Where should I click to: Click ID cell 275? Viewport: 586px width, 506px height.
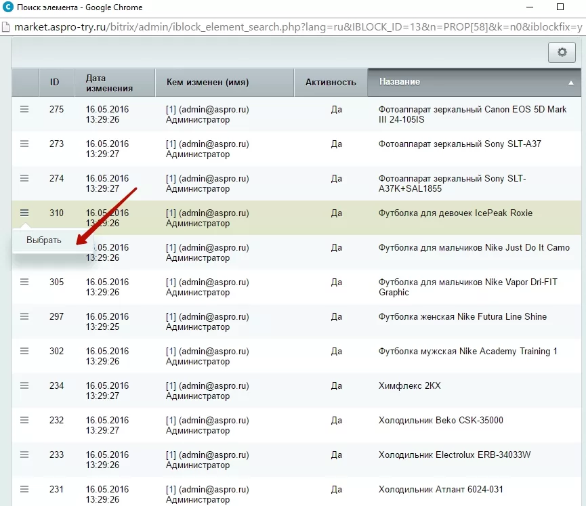pos(56,110)
